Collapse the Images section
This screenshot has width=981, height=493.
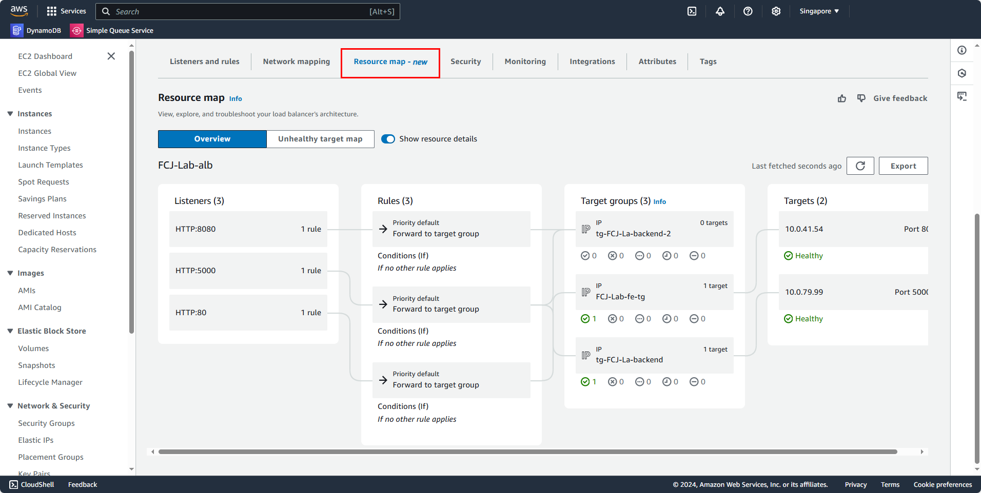tap(10, 273)
